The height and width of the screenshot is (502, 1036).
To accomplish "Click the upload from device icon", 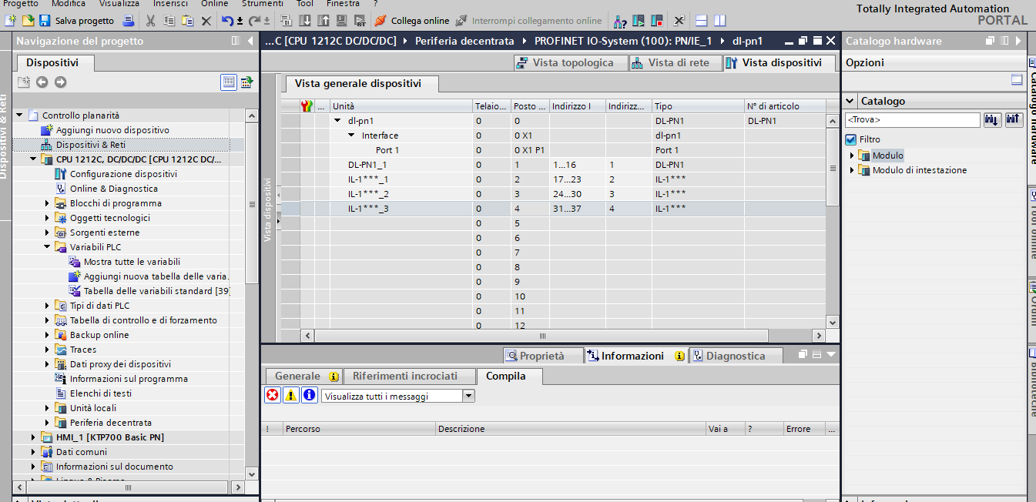I will [x=323, y=21].
